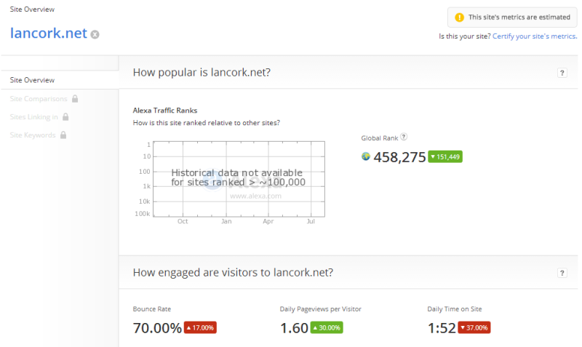The width and height of the screenshot is (582, 347).
Task: Open help for 'How engaged' section
Action: (562, 273)
